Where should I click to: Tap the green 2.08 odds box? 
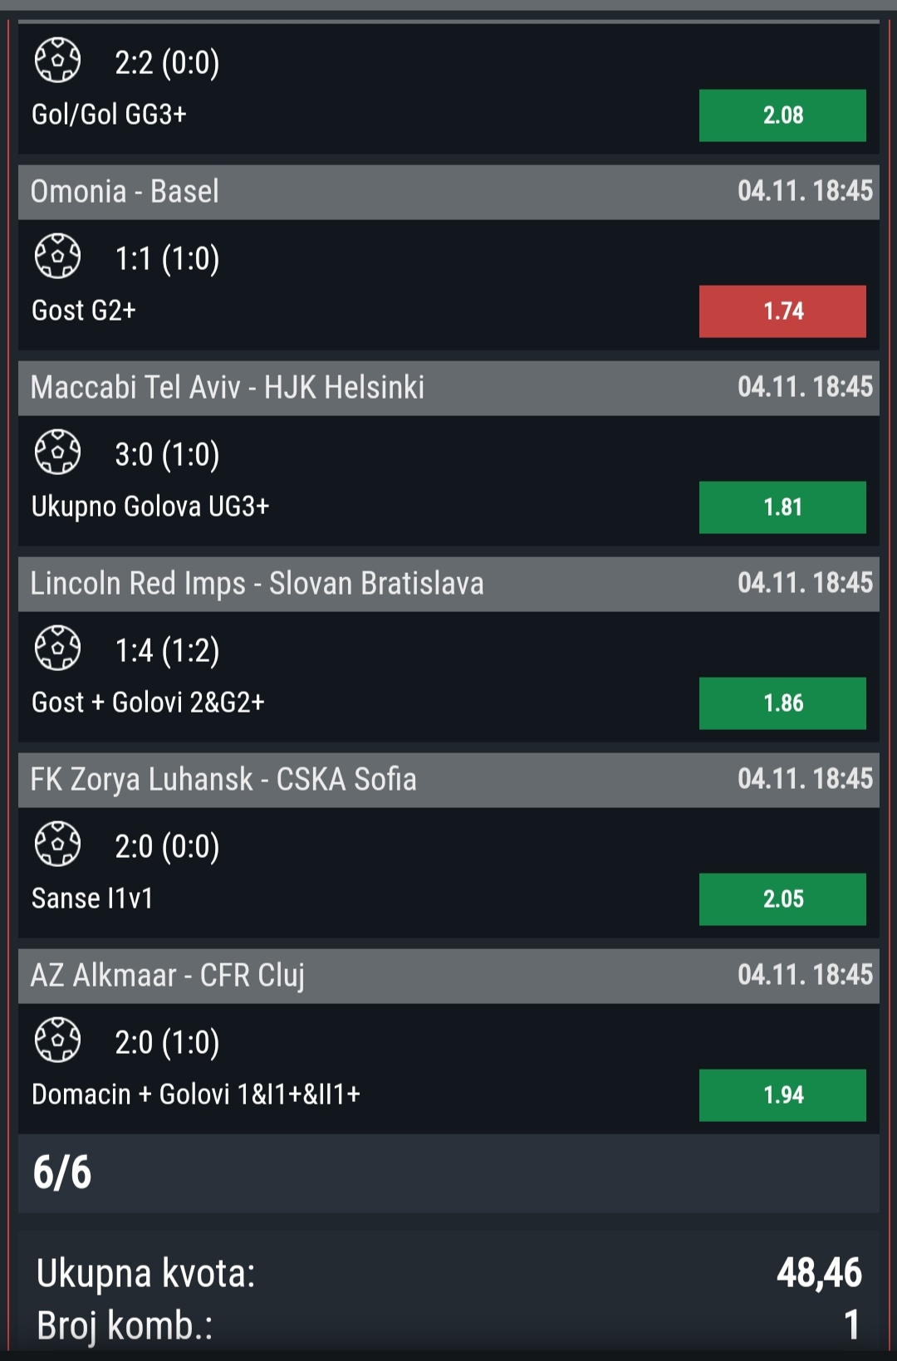coord(782,115)
